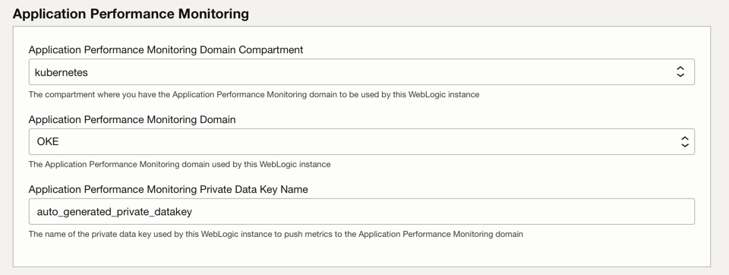This screenshot has height=275, width=729.
Task: Click help text about domain used
Action: point(179,164)
